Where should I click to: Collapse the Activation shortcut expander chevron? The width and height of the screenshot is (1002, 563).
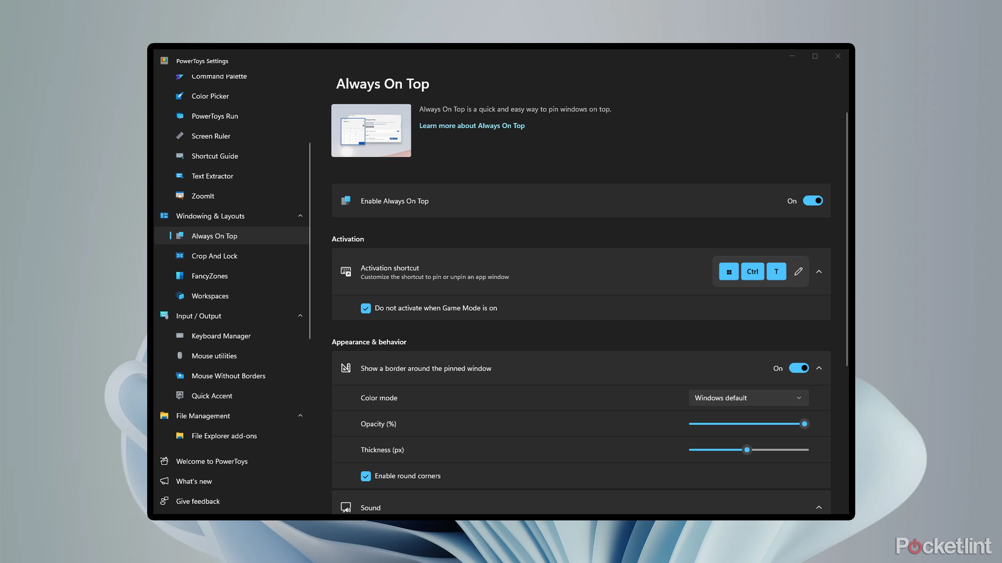pyautogui.click(x=819, y=271)
